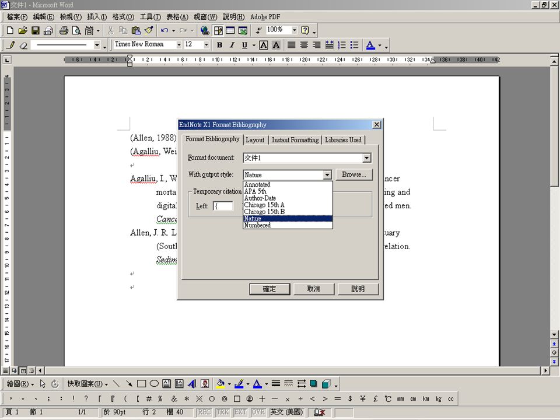
Task: Click the Help question mark icon
Action: 304,30
